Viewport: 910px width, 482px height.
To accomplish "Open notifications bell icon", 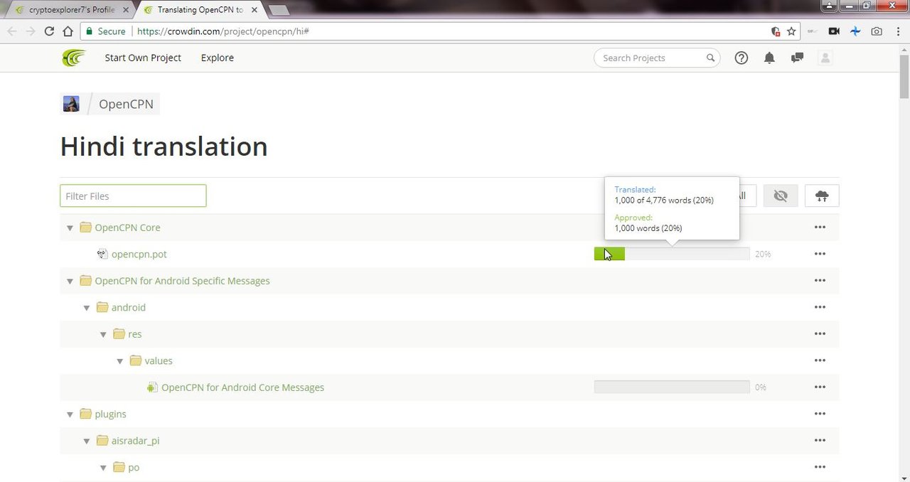I will pyautogui.click(x=769, y=58).
